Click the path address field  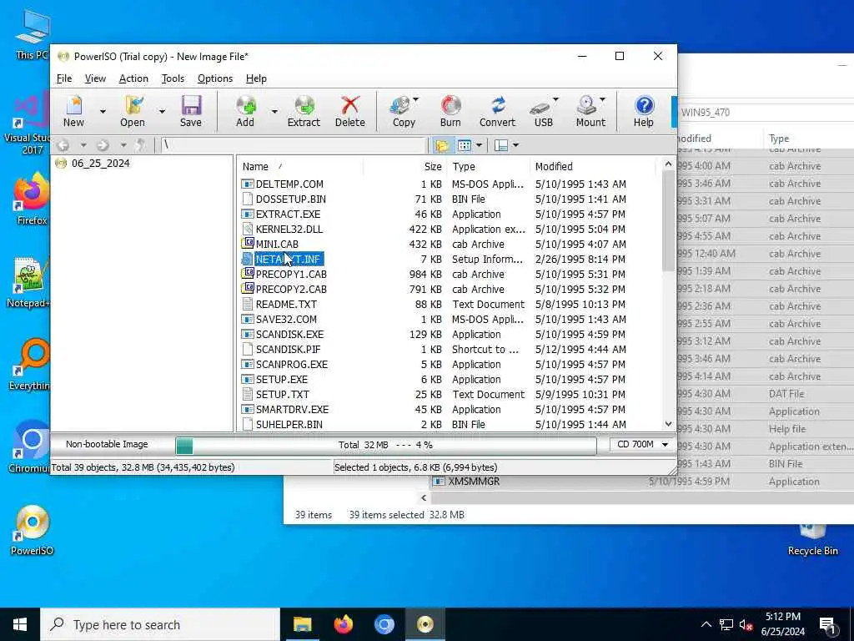pos(294,145)
